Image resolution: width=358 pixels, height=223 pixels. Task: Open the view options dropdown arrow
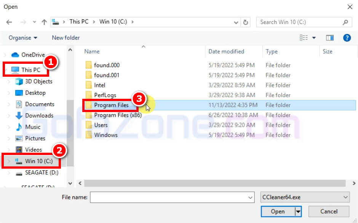pos(314,38)
